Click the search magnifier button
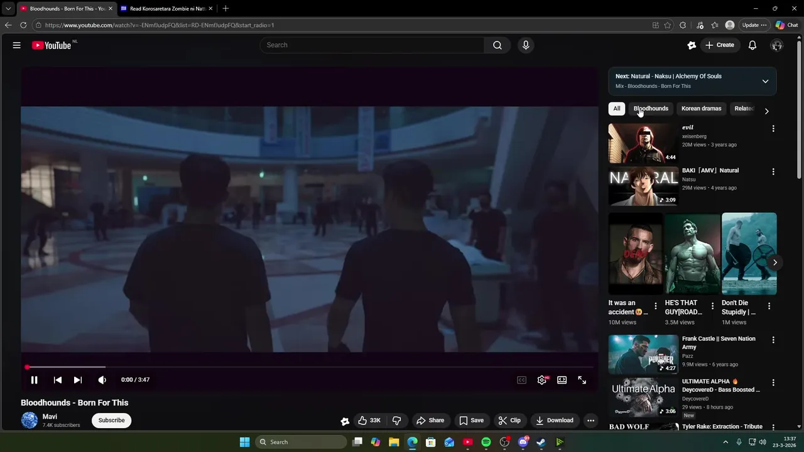 pos(497,45)
